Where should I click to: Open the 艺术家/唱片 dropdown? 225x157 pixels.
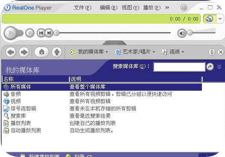135,52
